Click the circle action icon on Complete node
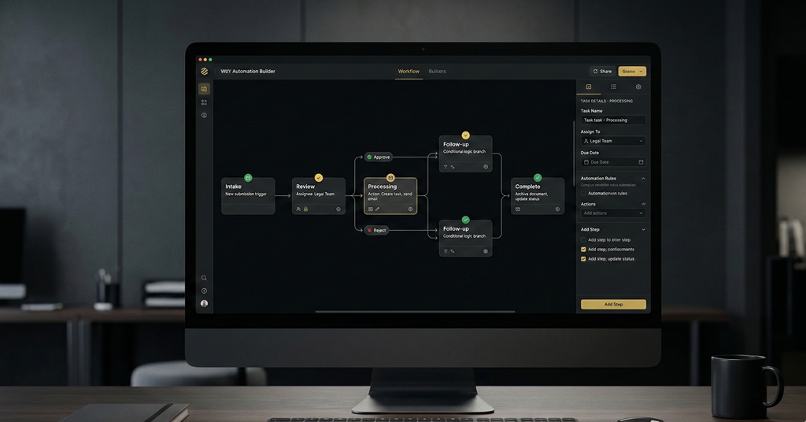Viewport: 806px width, 422px height. (558, 209)
